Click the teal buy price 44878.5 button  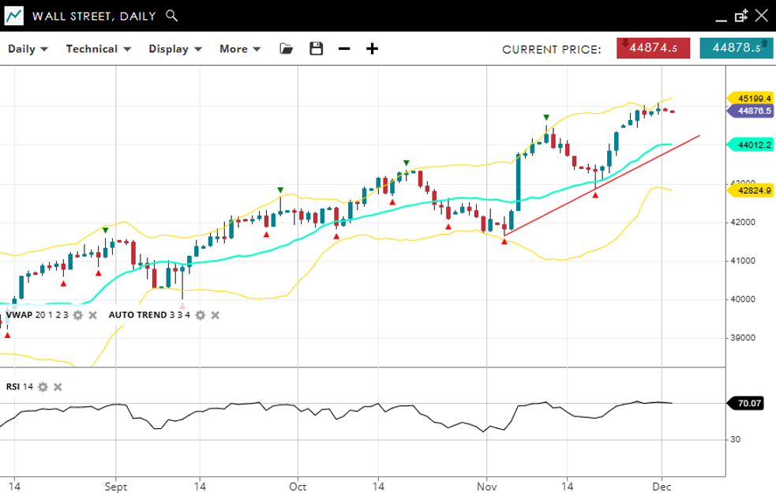pyautogui.click(x=736, y=48)
